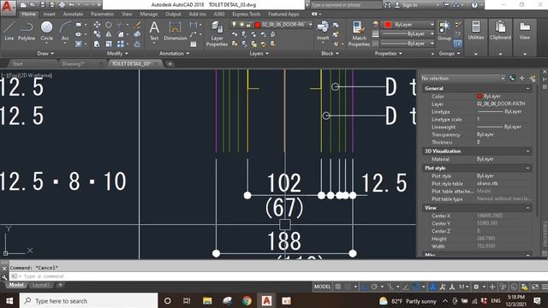Open annotation scale 1:1 menu

[x=463, y=287]
